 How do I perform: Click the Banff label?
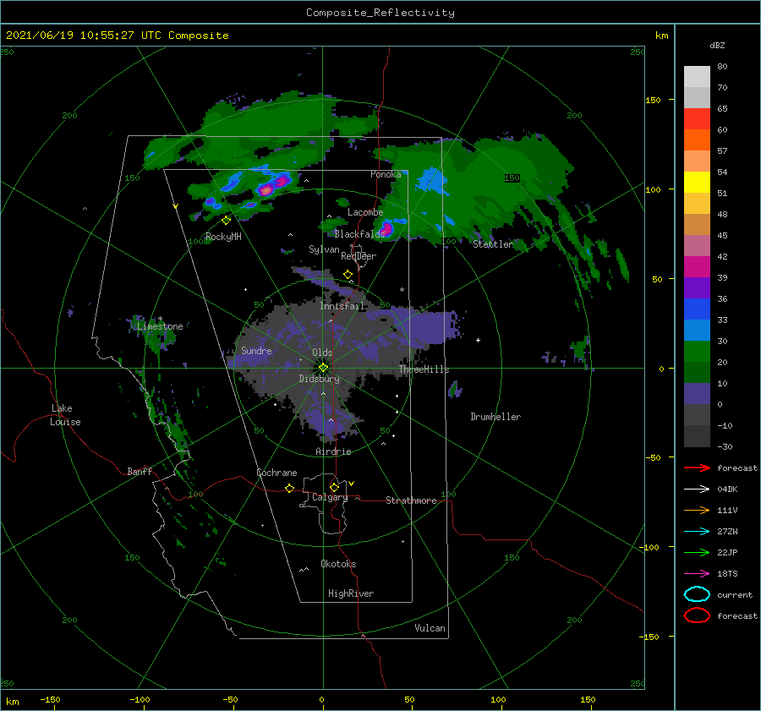pyautogui.click(x=140, y=471)
